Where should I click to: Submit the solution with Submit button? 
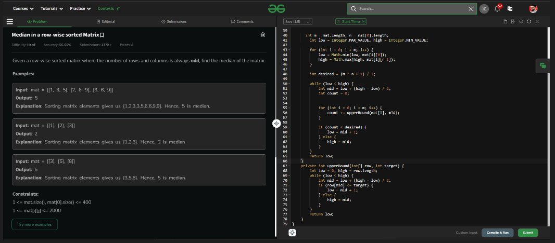click(528, 233)
